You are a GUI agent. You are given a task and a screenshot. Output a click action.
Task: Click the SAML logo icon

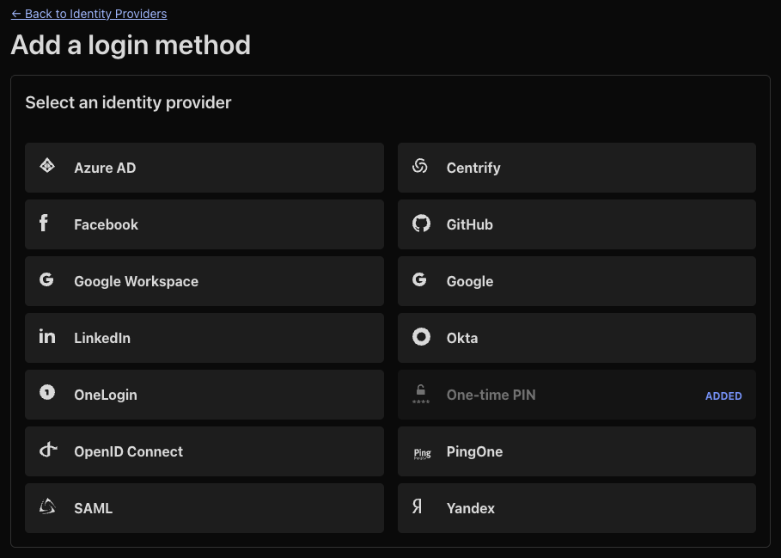click(x=47, y=507)
